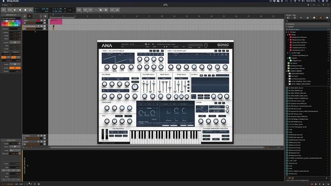This screenshot has height=186, width=331.
Task: Click the tempo value 110.00
Action: 45,9
